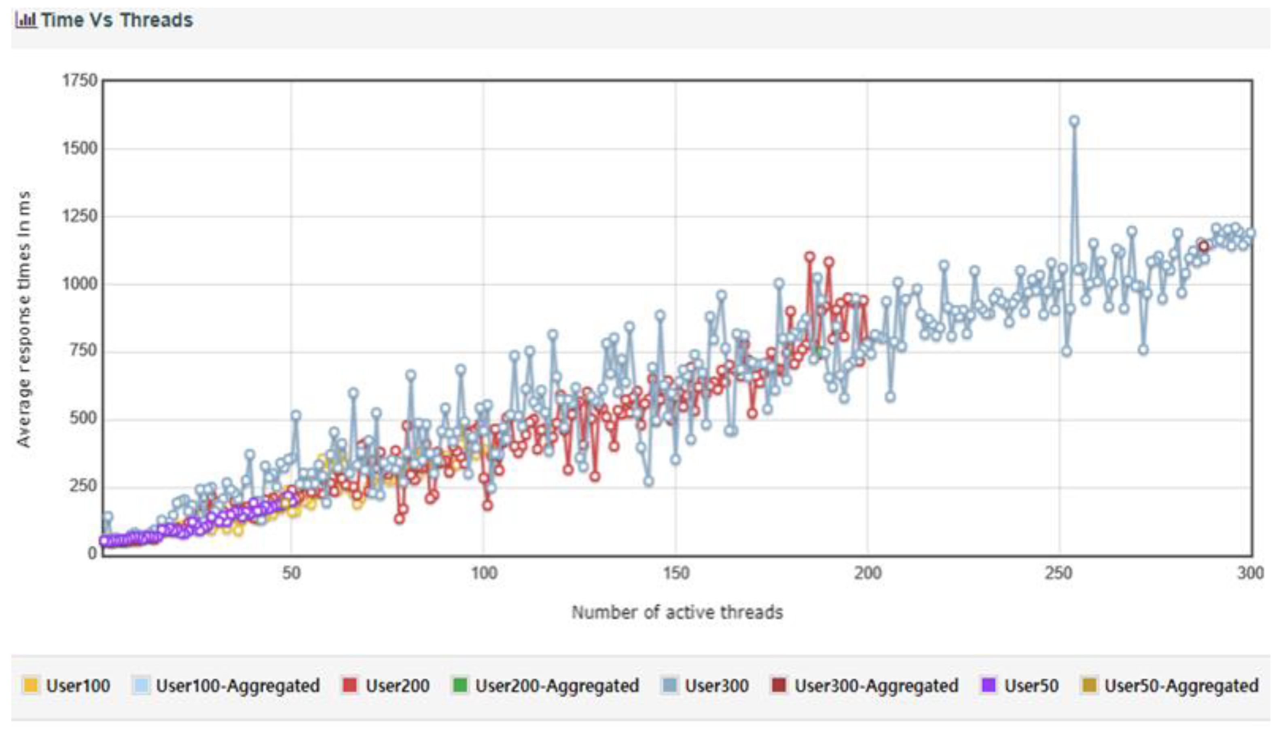Click the User50-Aggregated legend label
1283x731 pixels.
tap(1181, 686)
